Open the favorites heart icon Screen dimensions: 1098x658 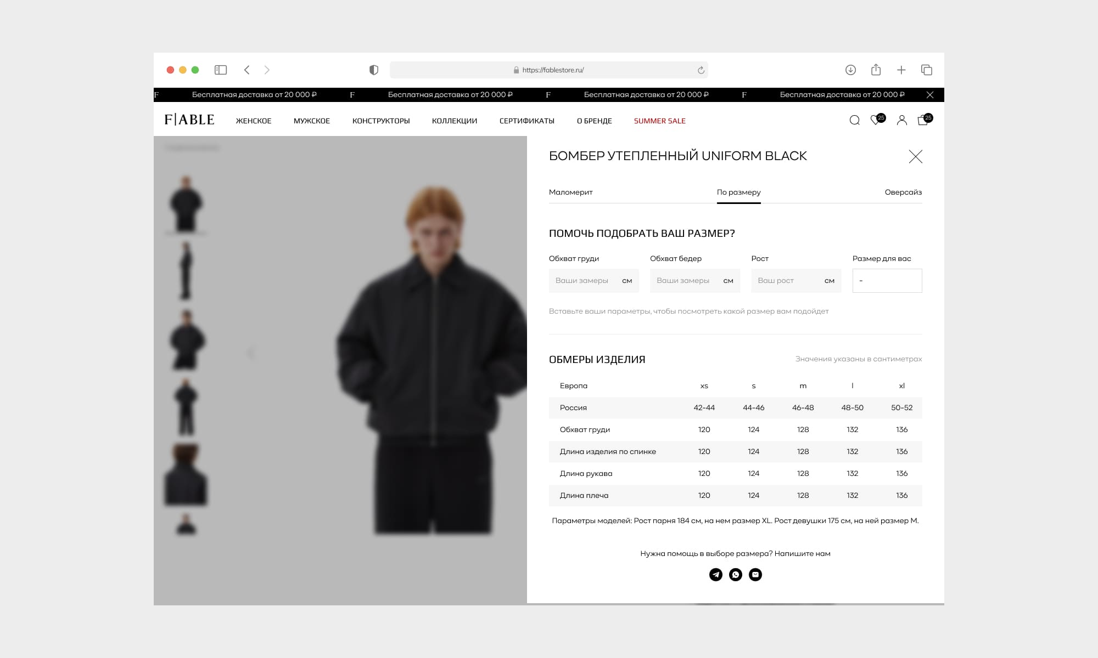pos(876,121)
